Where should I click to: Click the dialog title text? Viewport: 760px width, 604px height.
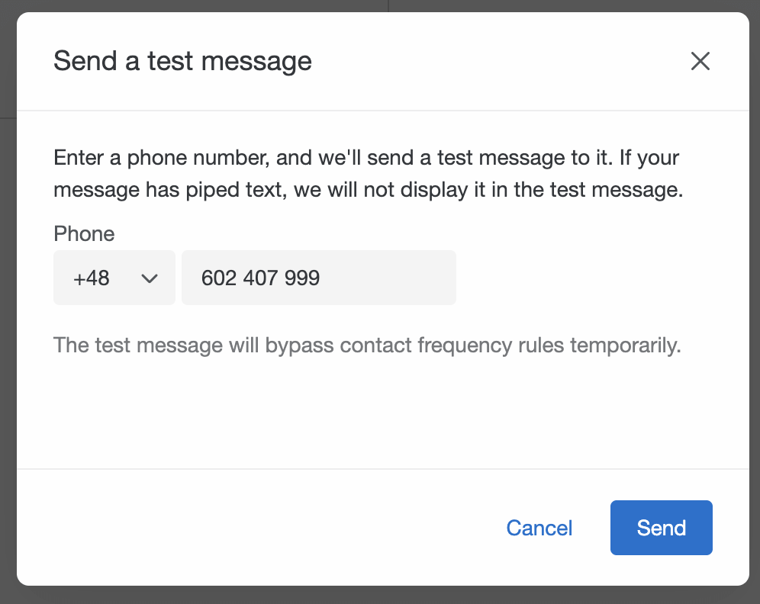point(182,61)
